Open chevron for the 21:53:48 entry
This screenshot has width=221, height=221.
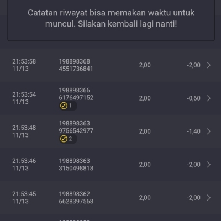point(209,131)
